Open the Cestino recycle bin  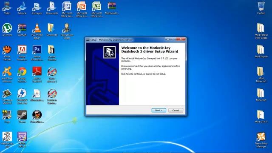pyautogui.click(x=261, y=8)
